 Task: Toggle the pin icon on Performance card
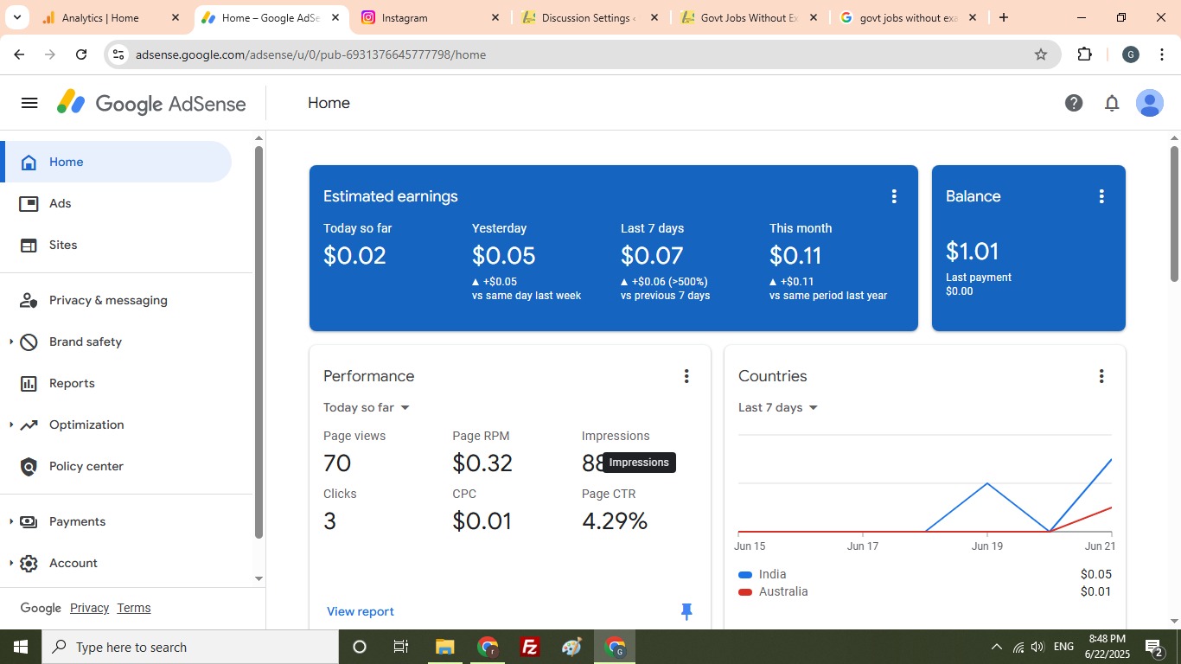pyautogui.click(x=686, y=611)
